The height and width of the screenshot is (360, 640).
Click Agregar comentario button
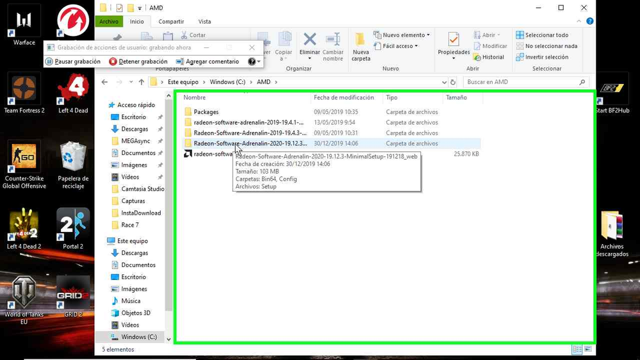[x=208, y=61]
